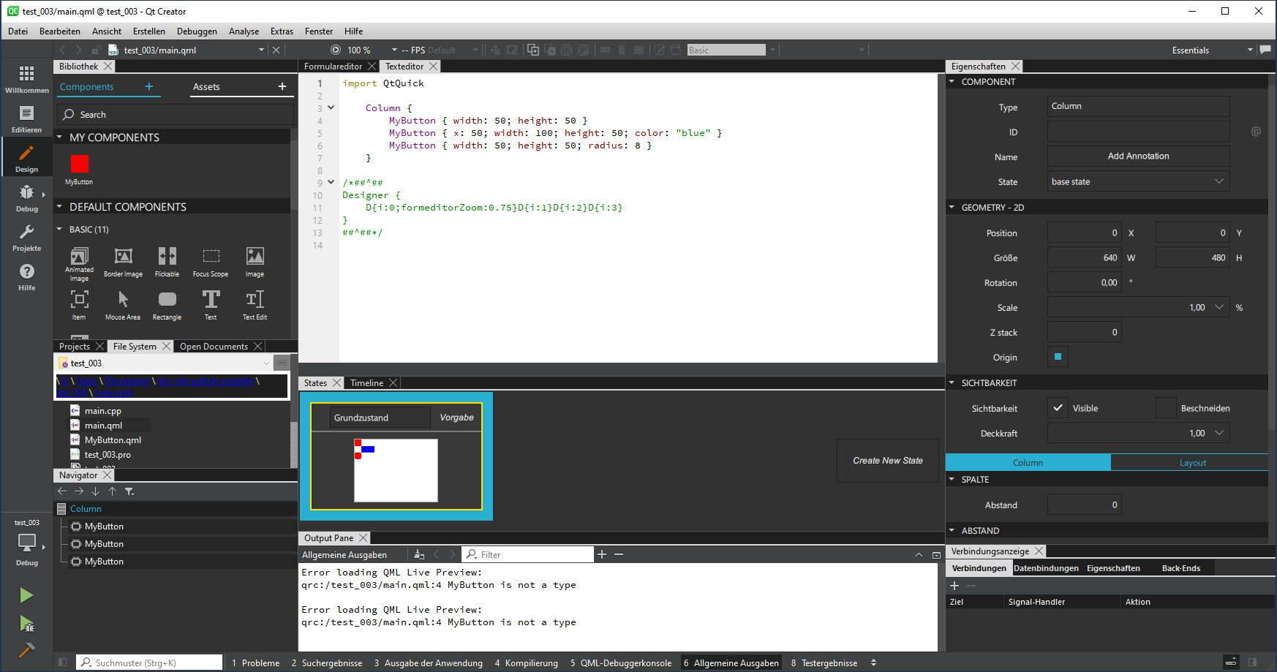Open the State dropdown showing base state
The image size is (1277, 672).
[x=1138, y=181]
